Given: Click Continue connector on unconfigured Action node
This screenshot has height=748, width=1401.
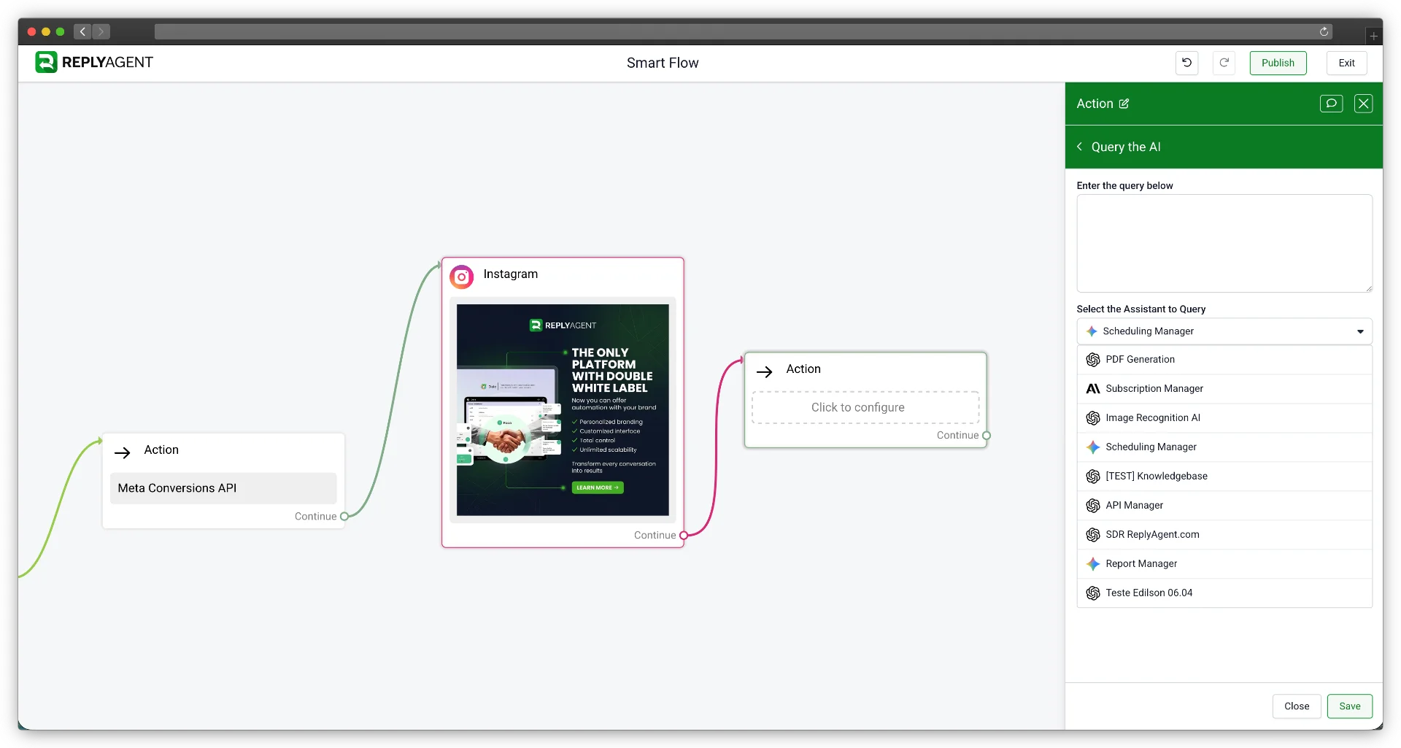Looking at the screenshot, I should coord(987,436).
